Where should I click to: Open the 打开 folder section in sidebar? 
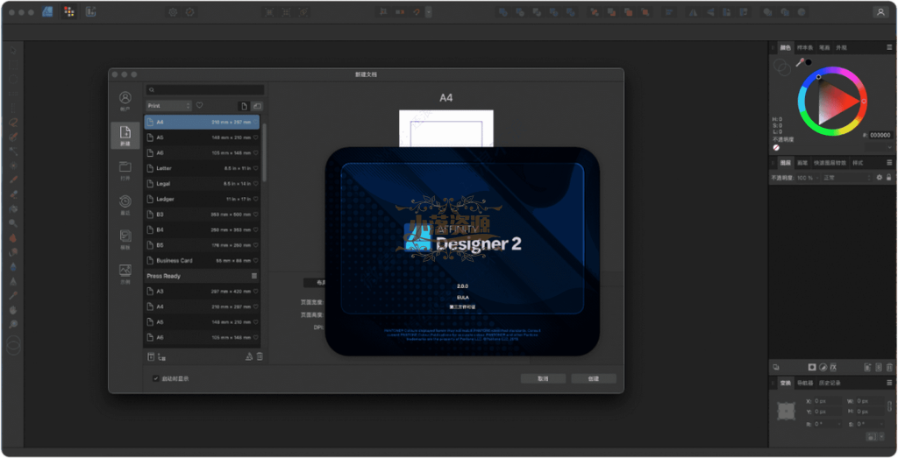point(125,171)
